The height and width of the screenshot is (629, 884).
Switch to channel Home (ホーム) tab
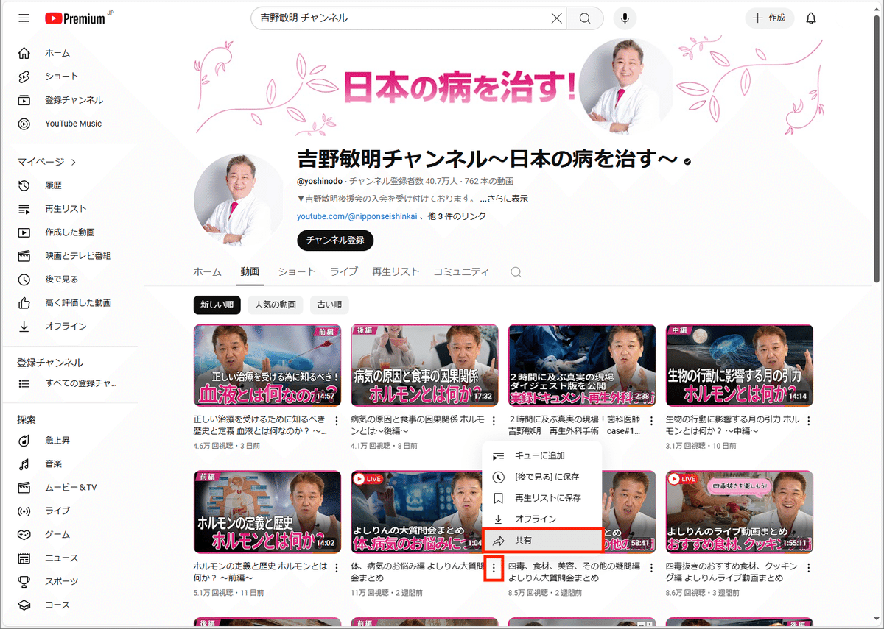(x=207, y=271)
